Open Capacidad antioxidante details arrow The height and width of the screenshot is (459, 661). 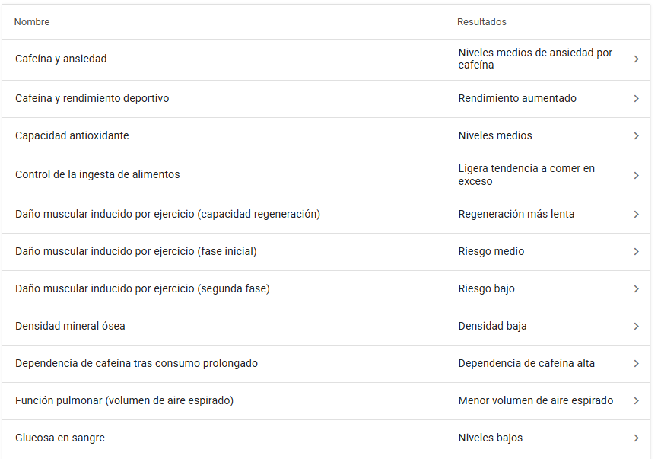[636, 136]
